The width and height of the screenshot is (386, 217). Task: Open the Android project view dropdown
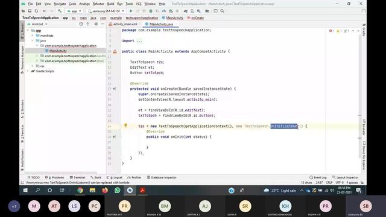click(x=37, y=24)
